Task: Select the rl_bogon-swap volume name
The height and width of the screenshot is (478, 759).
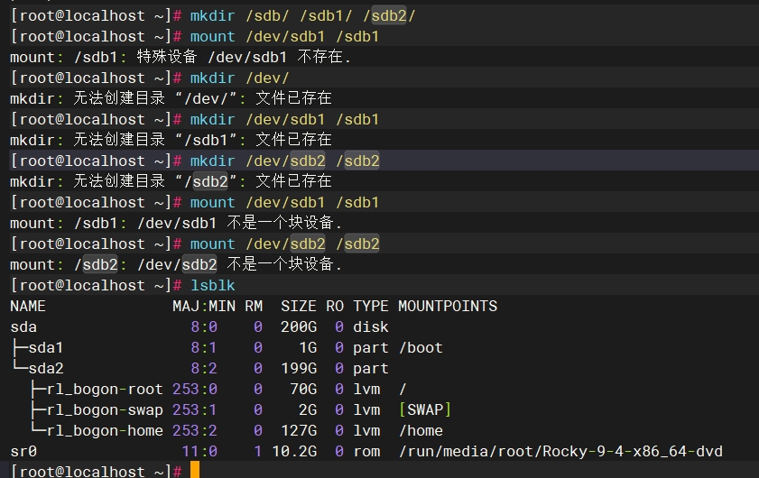Action: pyautogui.click(x=105, y=410)
